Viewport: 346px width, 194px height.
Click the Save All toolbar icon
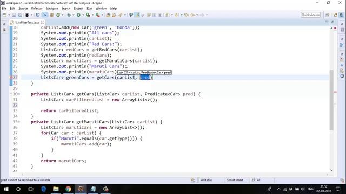(x=19, y=15)
